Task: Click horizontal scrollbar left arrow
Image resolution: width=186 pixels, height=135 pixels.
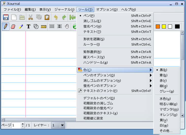Action: tap(3, 120)
